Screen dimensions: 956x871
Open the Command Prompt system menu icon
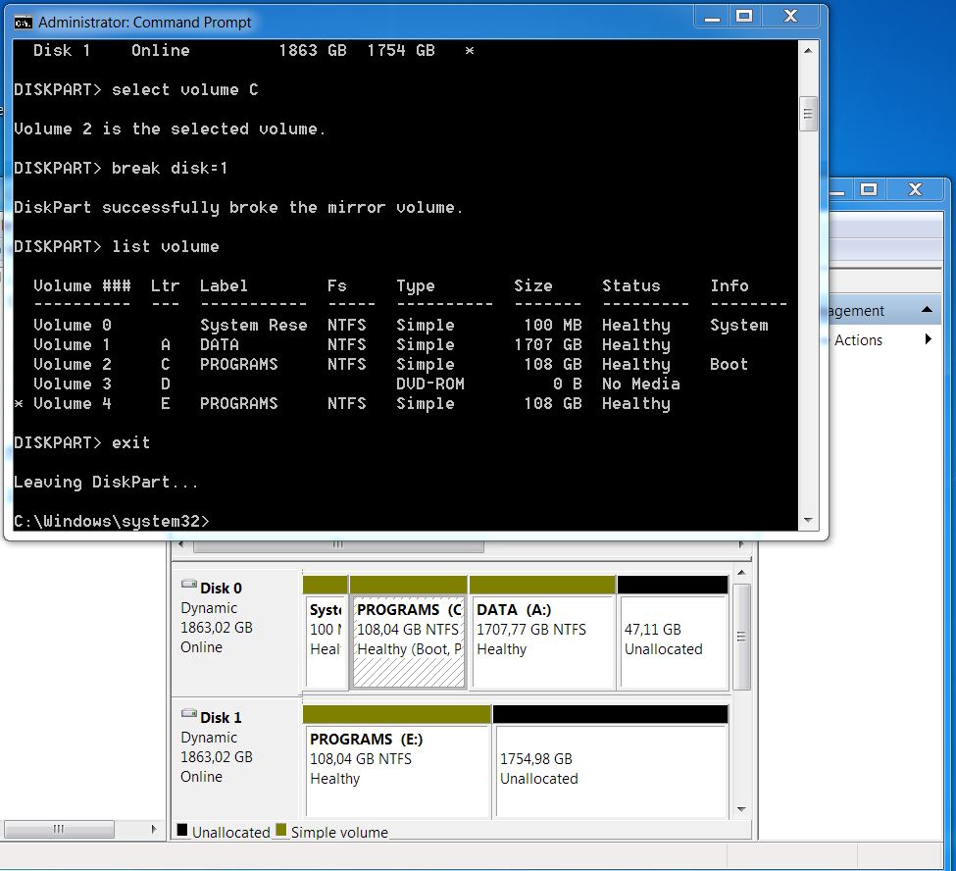tap(23, 22)
